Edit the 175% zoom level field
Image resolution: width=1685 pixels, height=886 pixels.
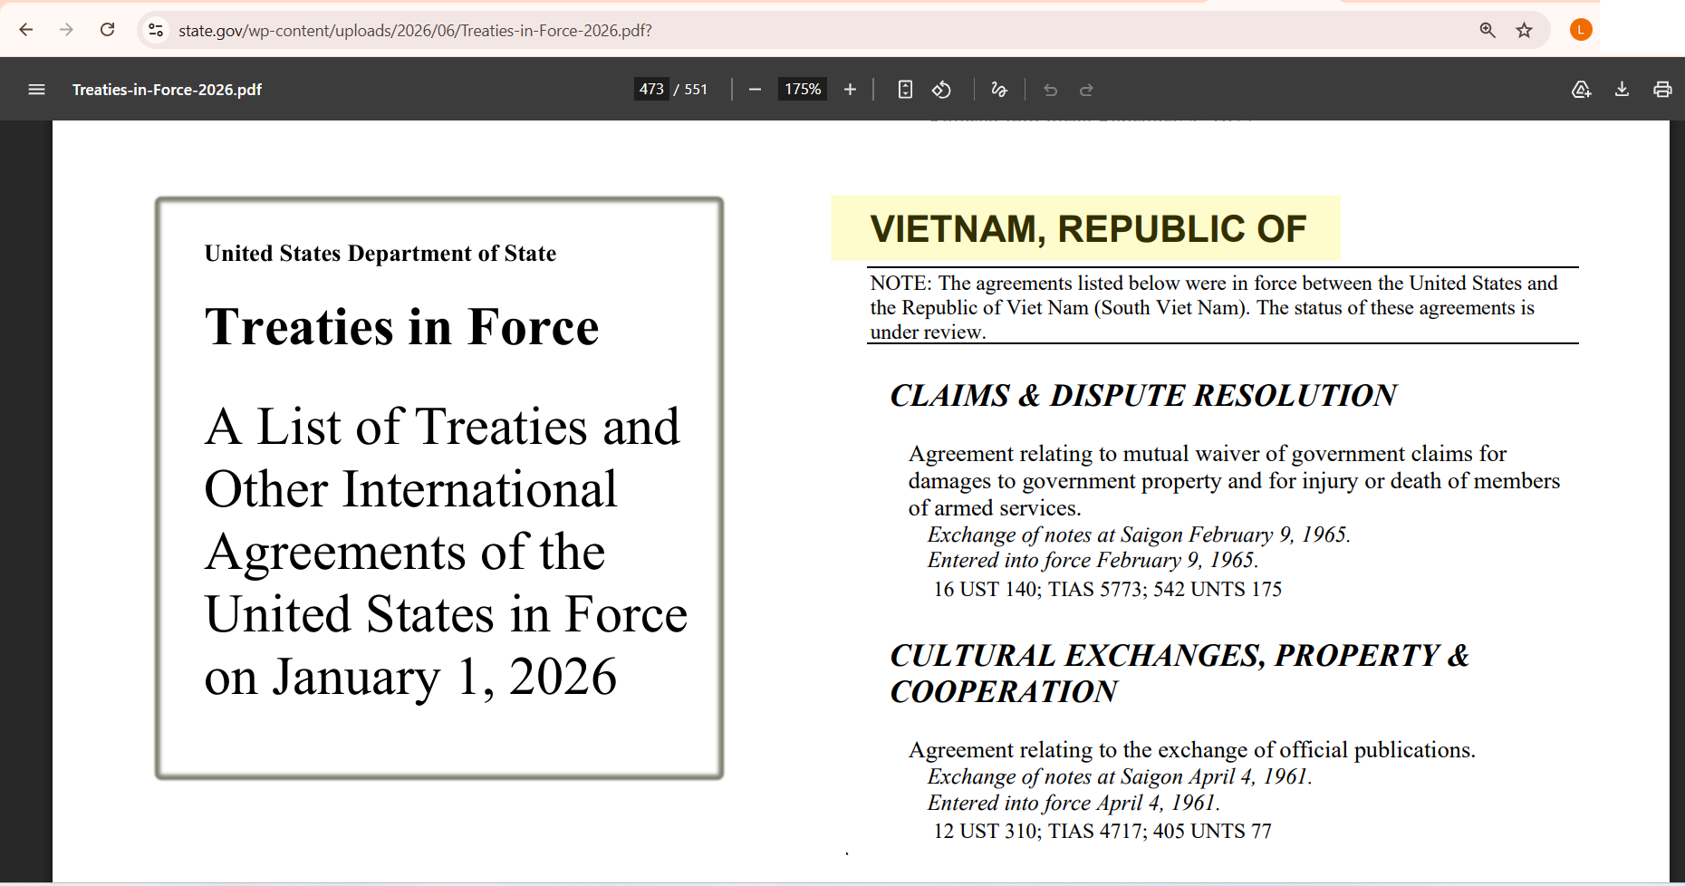[x=803, y=89]
